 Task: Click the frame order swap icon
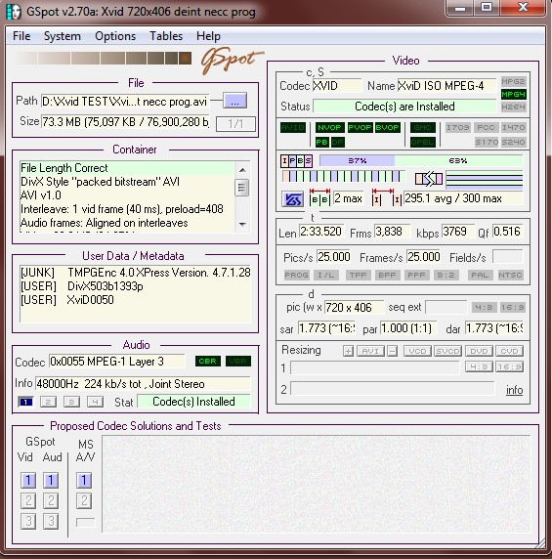(429, 179)
